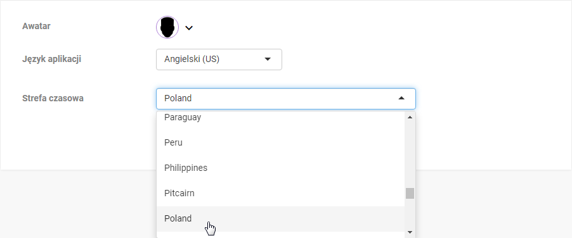572x238 pixels.
Task: Click the Język aplikacji label
Action: pyautogui.click(x=51, y=59)
